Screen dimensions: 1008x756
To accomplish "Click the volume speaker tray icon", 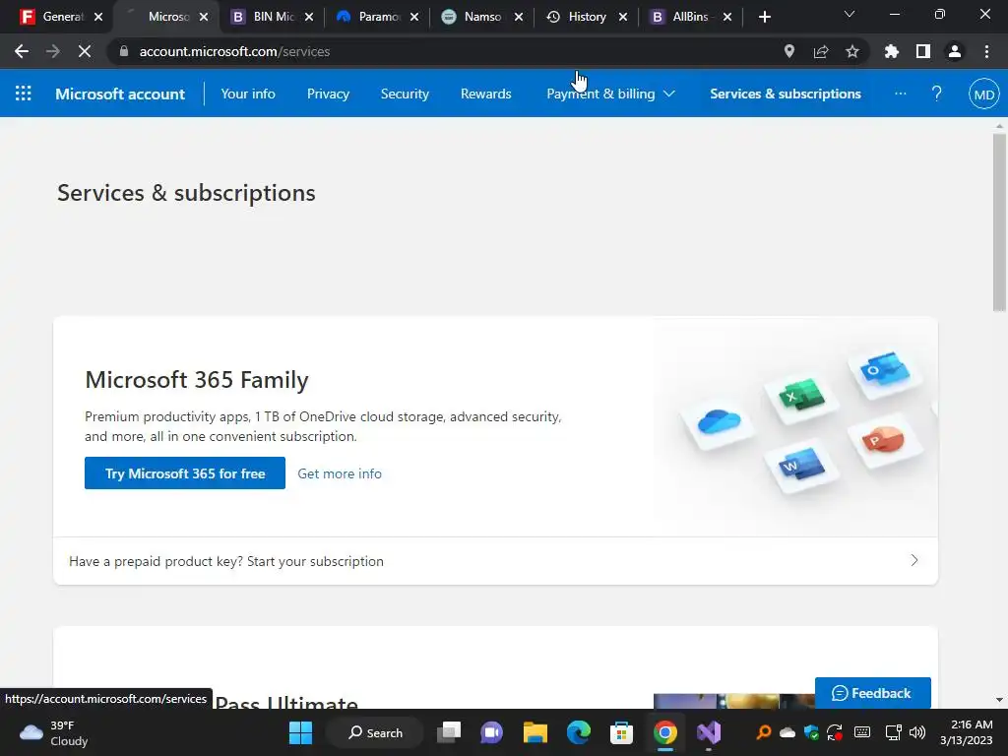I will pyautogui.click(x=917, y=732).
